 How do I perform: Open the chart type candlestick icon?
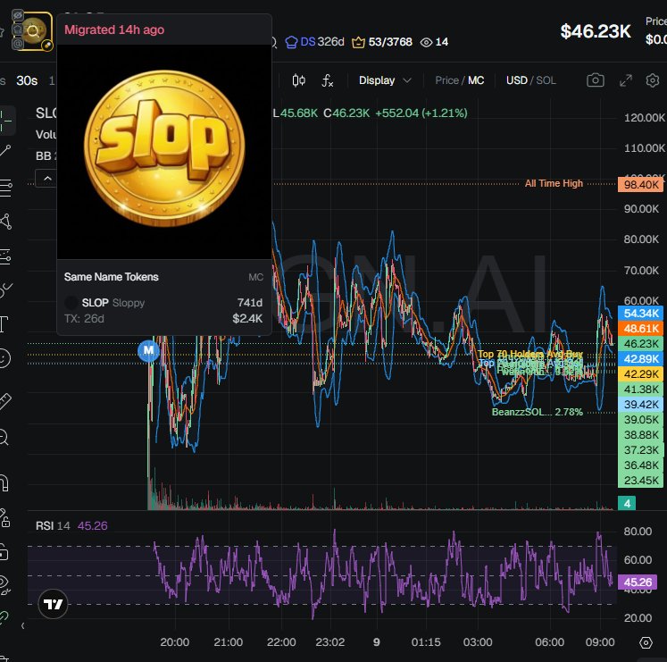click(298, 80)
